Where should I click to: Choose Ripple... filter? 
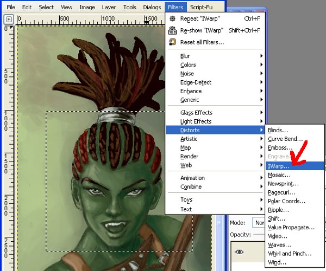tap(294, 210)
